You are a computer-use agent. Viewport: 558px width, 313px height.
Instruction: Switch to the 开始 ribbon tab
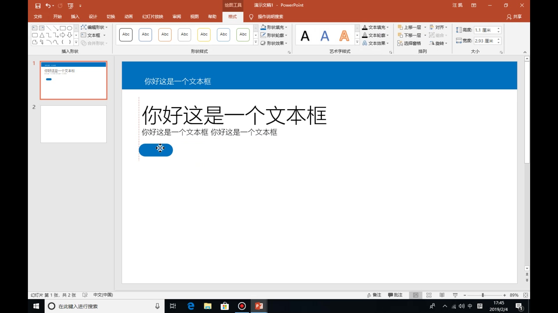(x=57, y=17)
